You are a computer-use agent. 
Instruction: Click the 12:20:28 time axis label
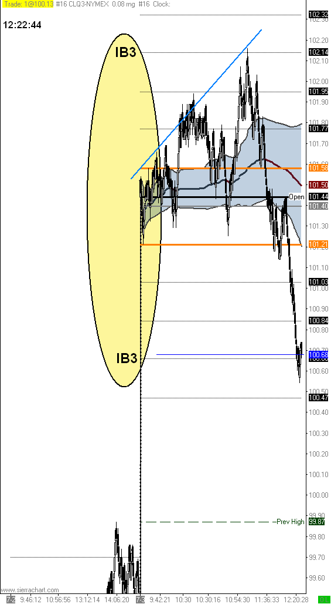click(x=295, y=600)
